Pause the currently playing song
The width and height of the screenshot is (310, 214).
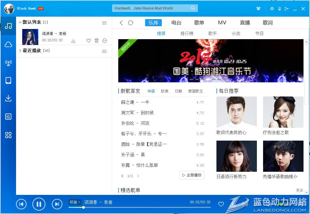[39, 204]
